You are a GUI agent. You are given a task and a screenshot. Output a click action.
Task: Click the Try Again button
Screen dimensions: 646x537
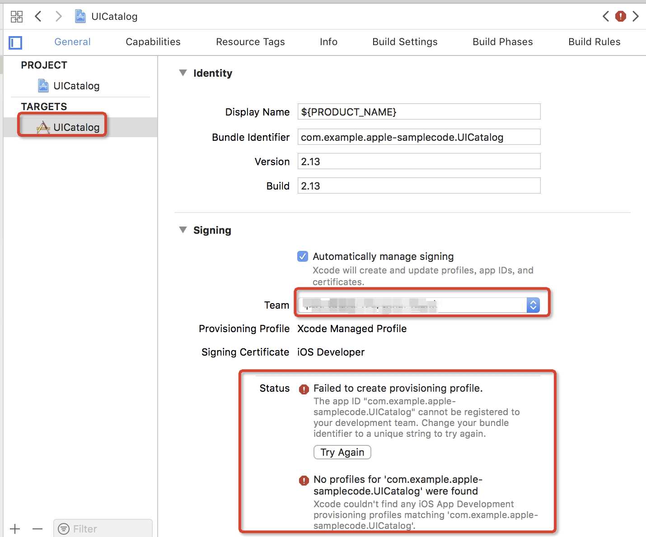point(342,452)
